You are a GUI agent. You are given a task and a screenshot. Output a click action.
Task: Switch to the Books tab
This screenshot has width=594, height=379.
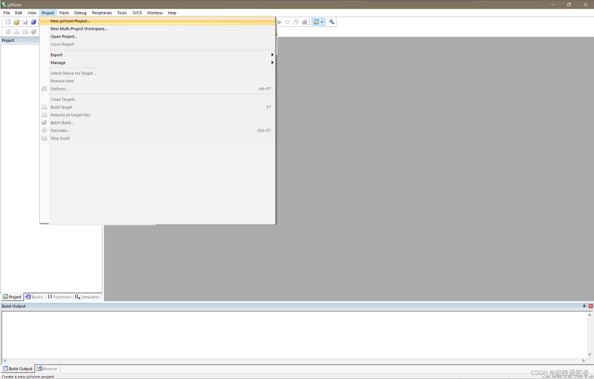point(34,297)
